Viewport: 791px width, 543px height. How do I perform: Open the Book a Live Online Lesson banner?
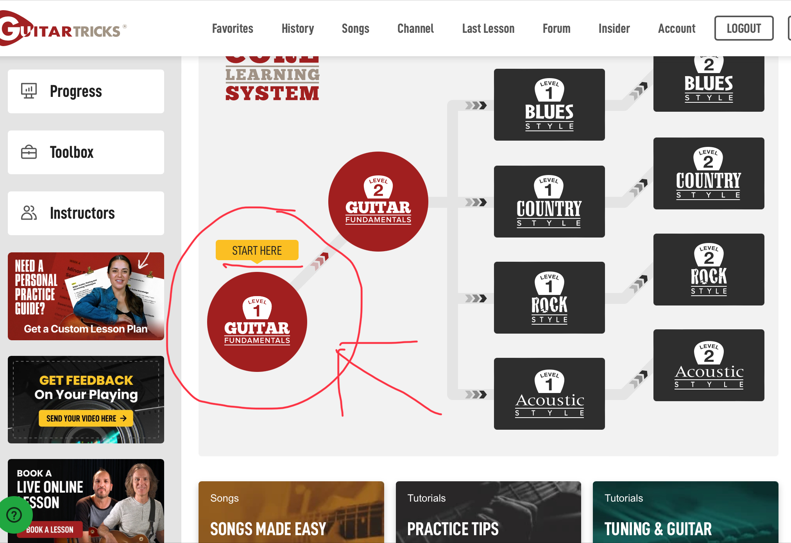coord(86,501)
